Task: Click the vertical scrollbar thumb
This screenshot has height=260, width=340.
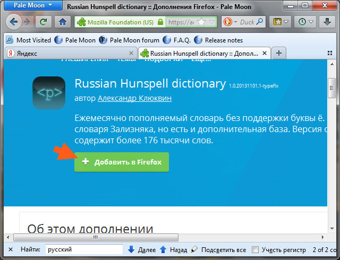Action: 331,88
